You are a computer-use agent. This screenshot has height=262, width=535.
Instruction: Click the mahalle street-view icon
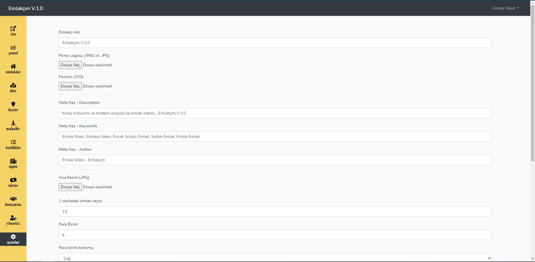click(13, 123)
